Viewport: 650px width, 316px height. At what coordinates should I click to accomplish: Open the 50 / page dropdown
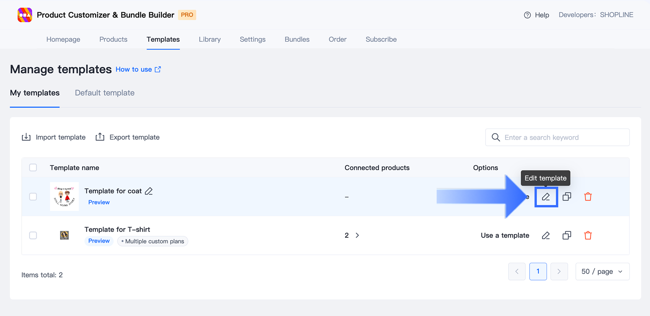click(603, 272)
